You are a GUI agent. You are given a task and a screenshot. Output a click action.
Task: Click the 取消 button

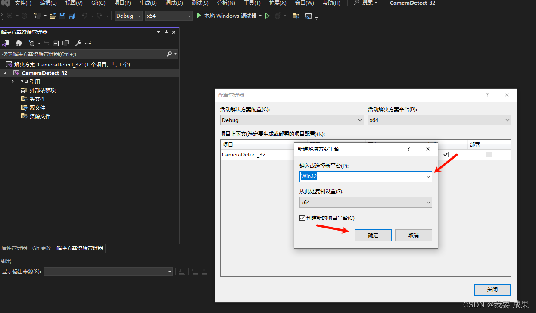413,235
